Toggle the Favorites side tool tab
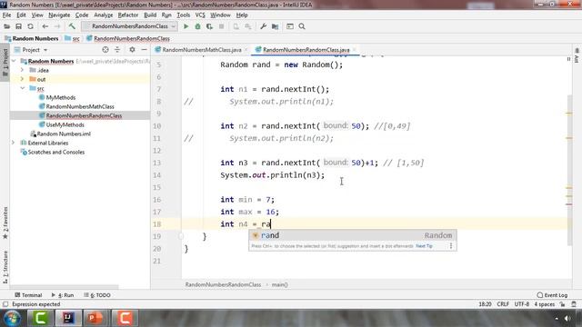This screenshot has height=327, width=582. (5, 223)
